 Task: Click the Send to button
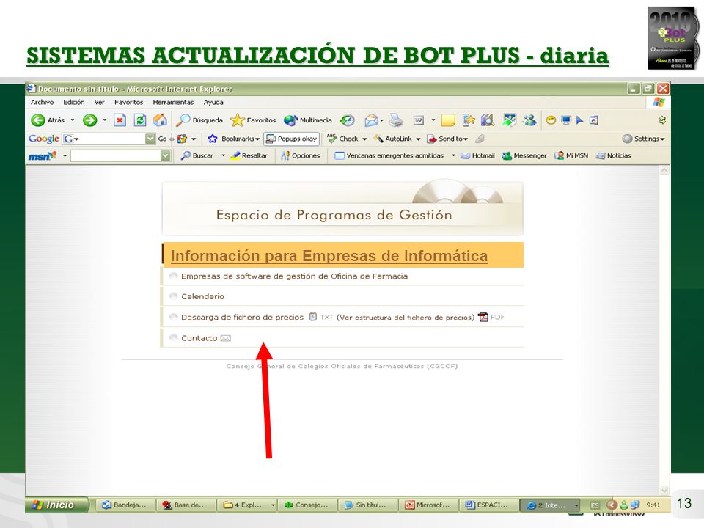pos(447,139)
